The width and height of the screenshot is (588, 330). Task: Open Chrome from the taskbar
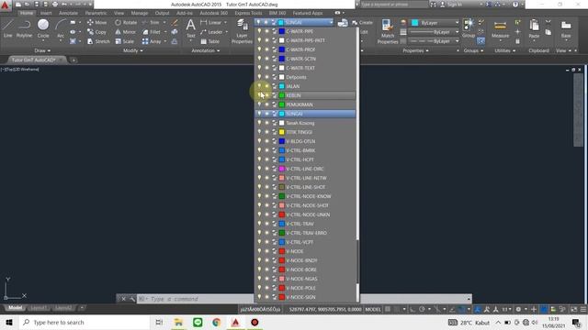tap(217, 322)
